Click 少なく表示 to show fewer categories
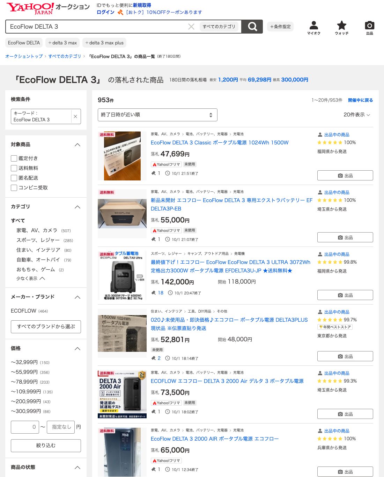 (31, 278)
